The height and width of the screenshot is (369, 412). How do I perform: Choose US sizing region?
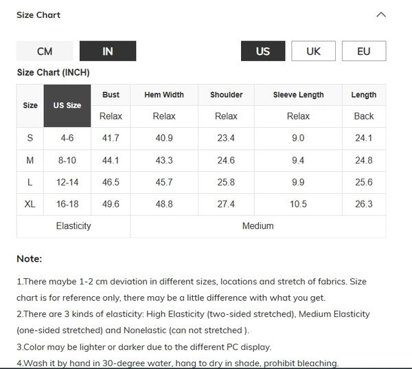point(263,52)
